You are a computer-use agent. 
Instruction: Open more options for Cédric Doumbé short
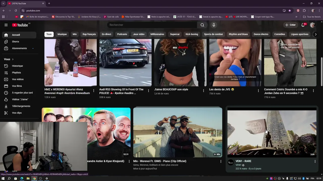pyautogui.click(x=313, y=90)
